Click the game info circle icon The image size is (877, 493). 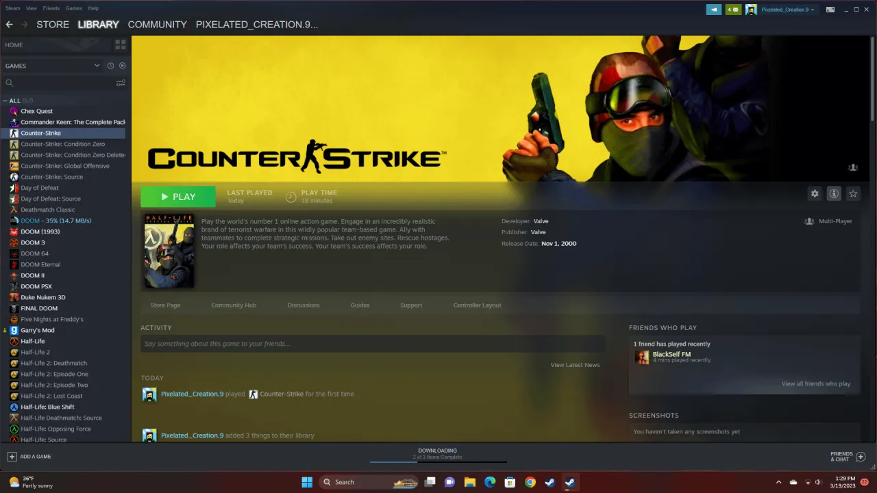tap(834, 194)
